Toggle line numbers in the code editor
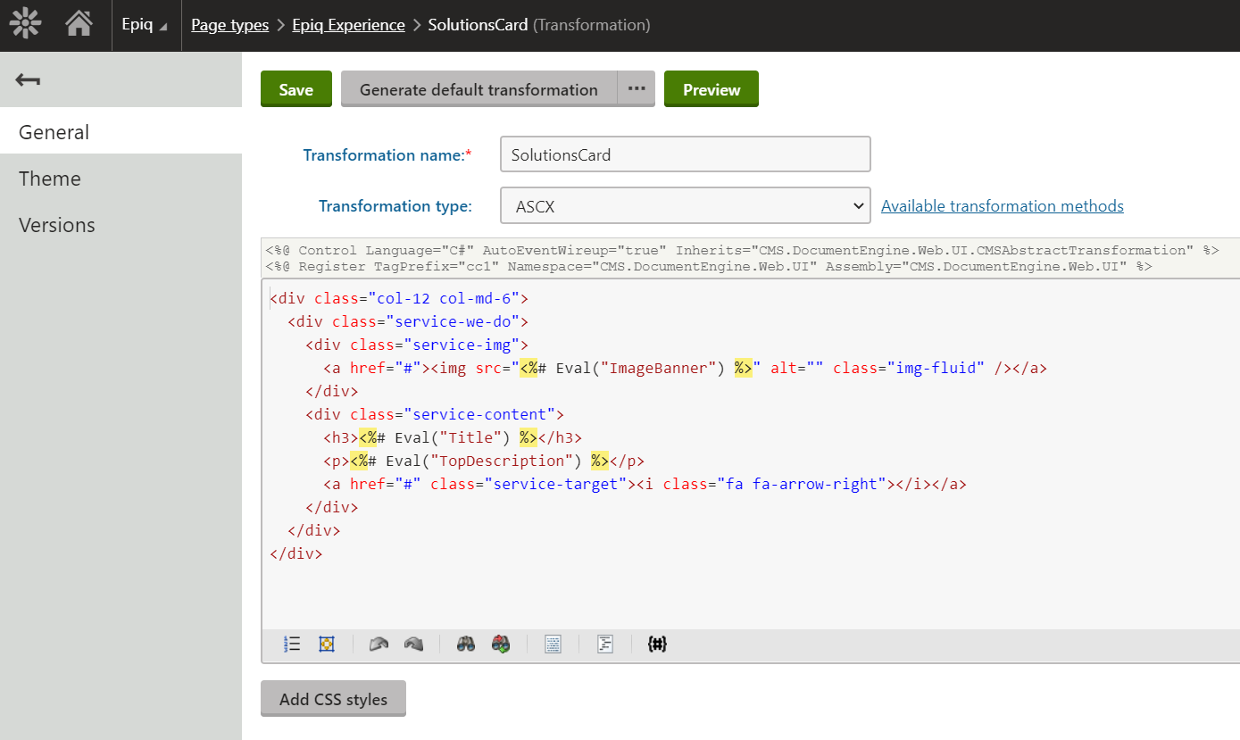This screenshot has height=740, width=1240. [x=291, y=644]
